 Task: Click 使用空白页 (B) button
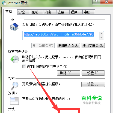click(x=93, y=45)
